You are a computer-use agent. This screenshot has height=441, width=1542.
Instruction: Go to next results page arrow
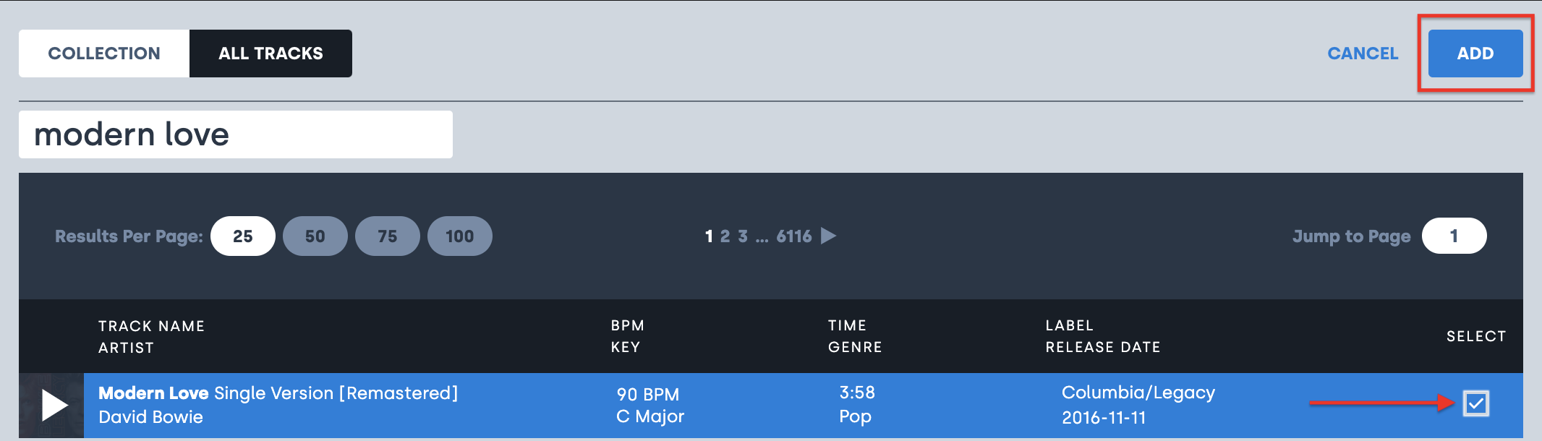(x=829, y=236)
